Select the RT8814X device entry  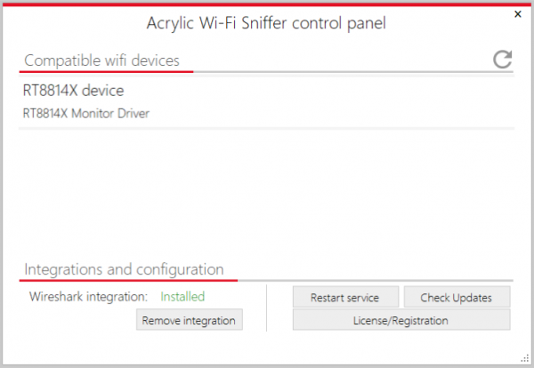[73, 91]
